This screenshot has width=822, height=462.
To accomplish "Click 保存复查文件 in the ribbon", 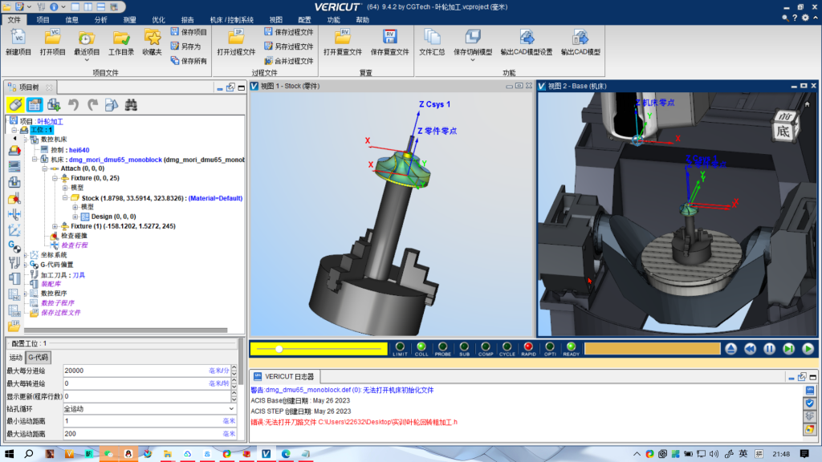I will (x=389, y=43).
